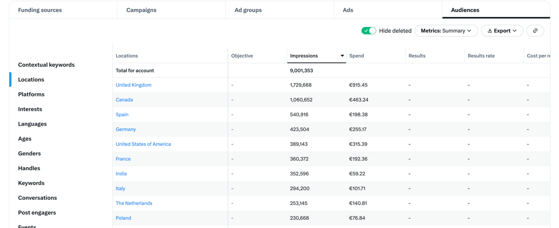Screen dimensions: 559x228
Task: Select the Ads tab
Action: click(348, 10)
